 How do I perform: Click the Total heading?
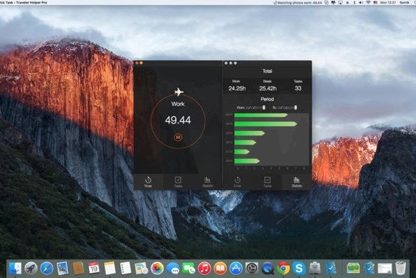[x=267, y=71]
